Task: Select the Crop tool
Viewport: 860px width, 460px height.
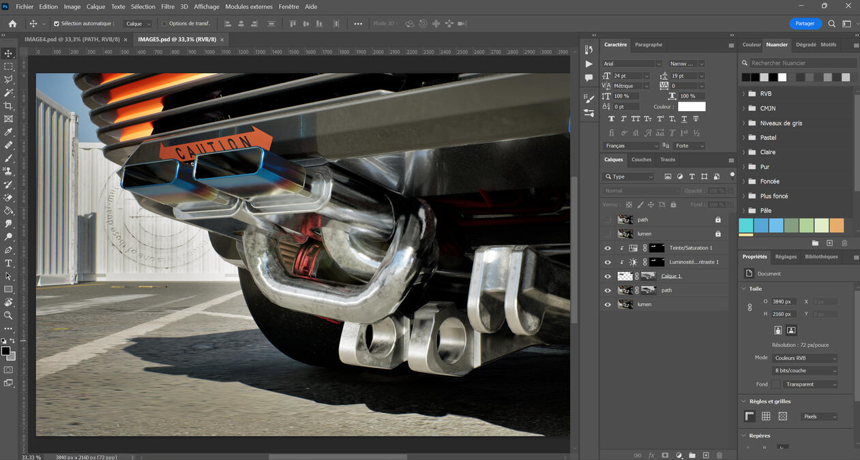Action: (x=8, y=106)
